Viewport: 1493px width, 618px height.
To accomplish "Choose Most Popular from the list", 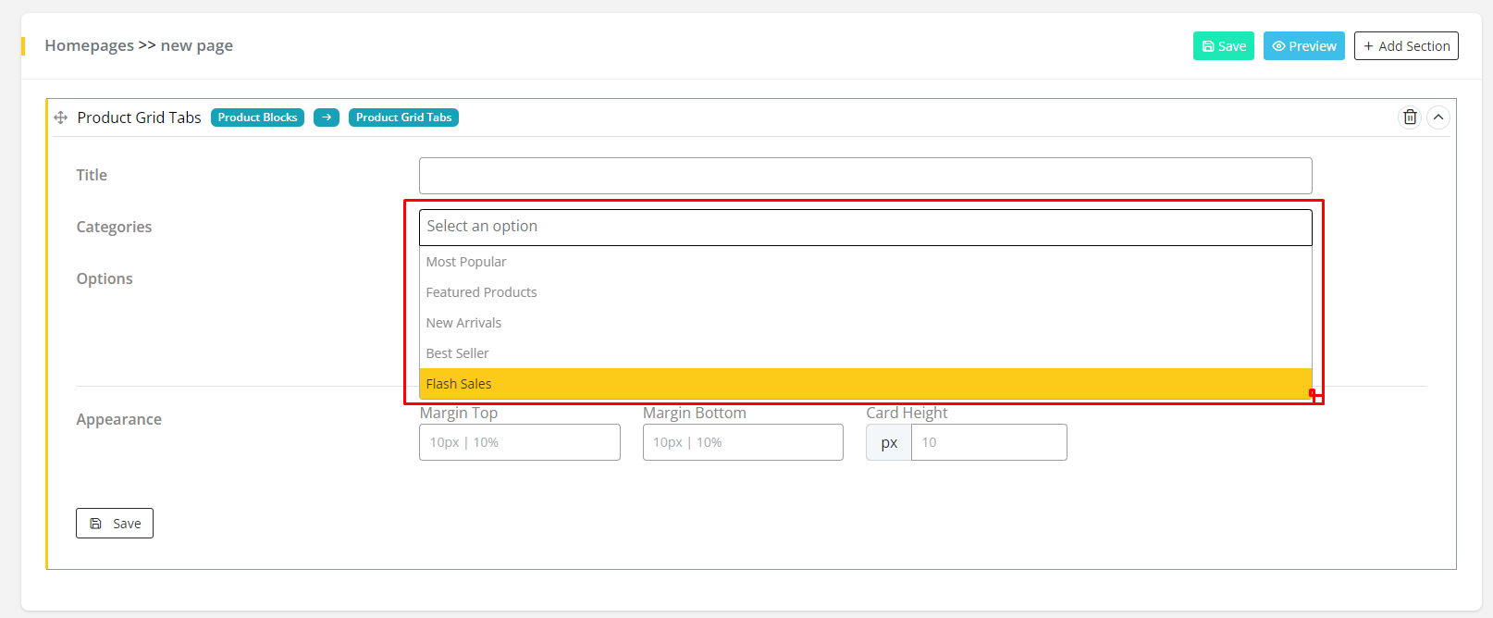I will coord(466,262).
